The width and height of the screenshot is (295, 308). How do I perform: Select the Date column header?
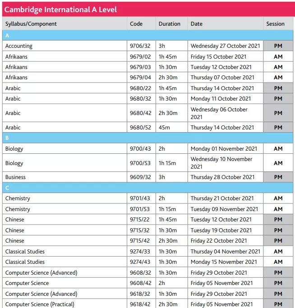pos(197,24)
